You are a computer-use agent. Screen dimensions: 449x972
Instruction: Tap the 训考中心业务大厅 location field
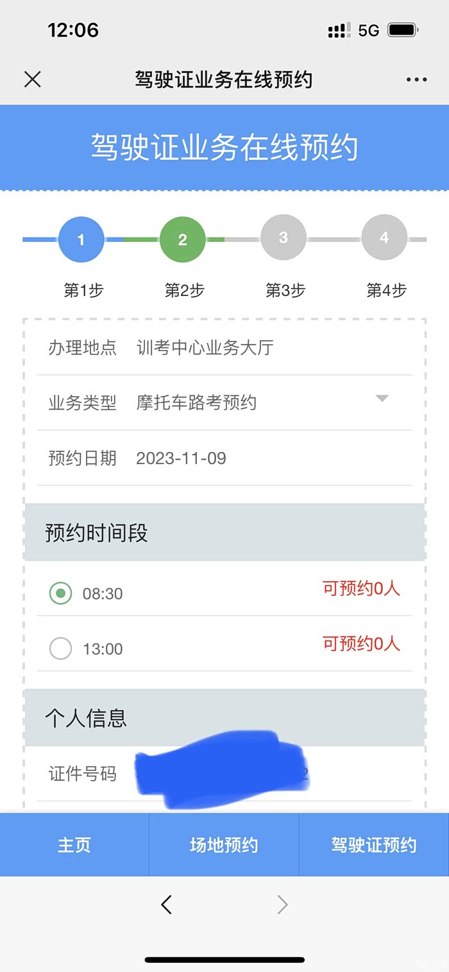click(205, 348)
